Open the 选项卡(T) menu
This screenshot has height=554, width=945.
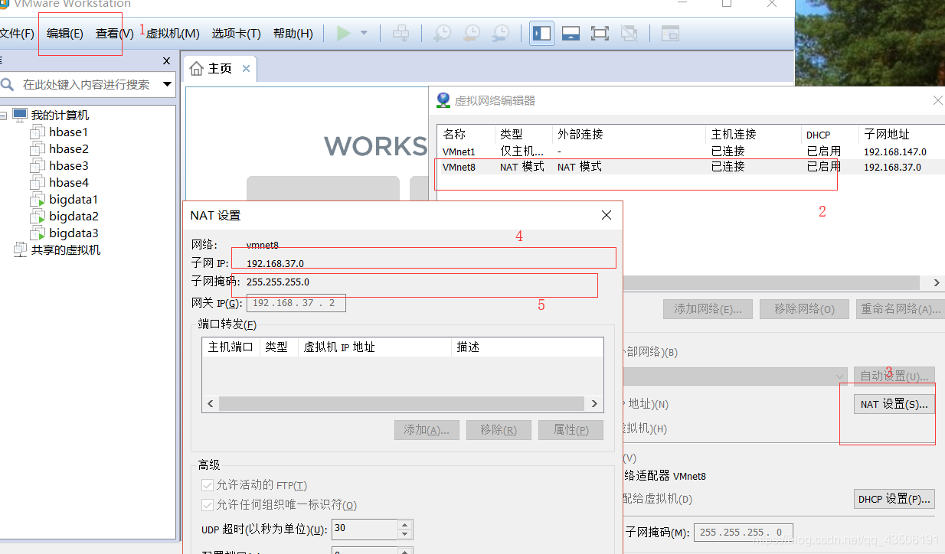click(236, 34)
